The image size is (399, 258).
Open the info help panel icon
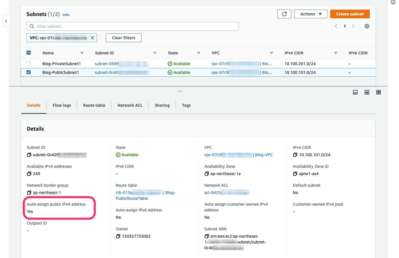click(x=393, y=2)
